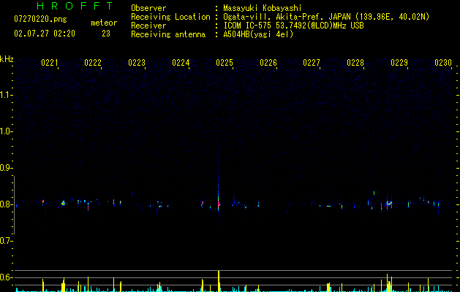This screenshot has height=292, width=460.
Task: Click the 0222 time marker
Action: pyautogui.click(x=93, y=63)
